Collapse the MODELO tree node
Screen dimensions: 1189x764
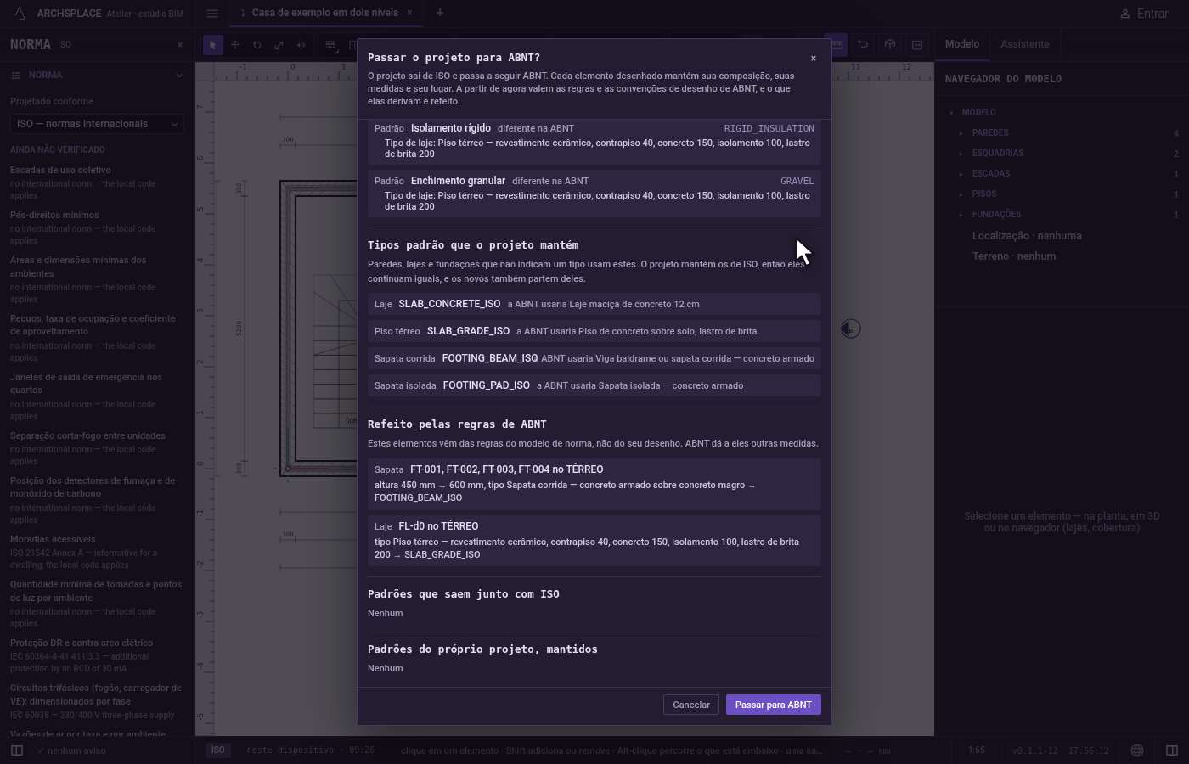pyautogui.click(x=951, y=112)
